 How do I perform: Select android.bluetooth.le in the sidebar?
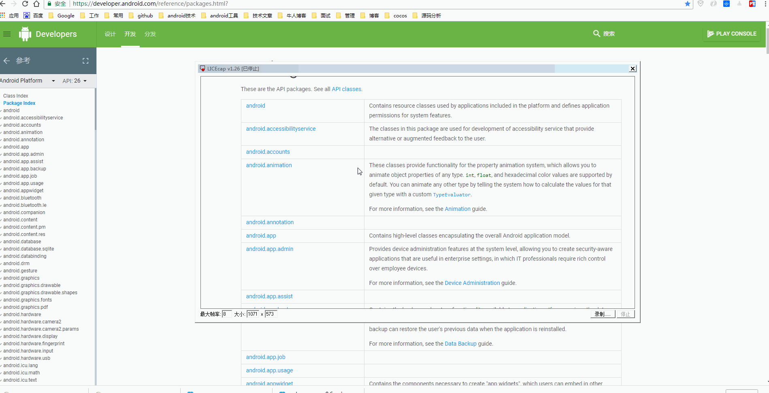[x=25, y=205]
